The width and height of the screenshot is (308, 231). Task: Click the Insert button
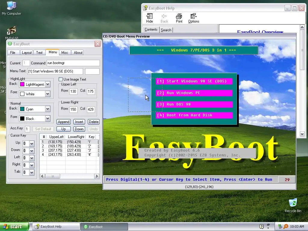79,122
